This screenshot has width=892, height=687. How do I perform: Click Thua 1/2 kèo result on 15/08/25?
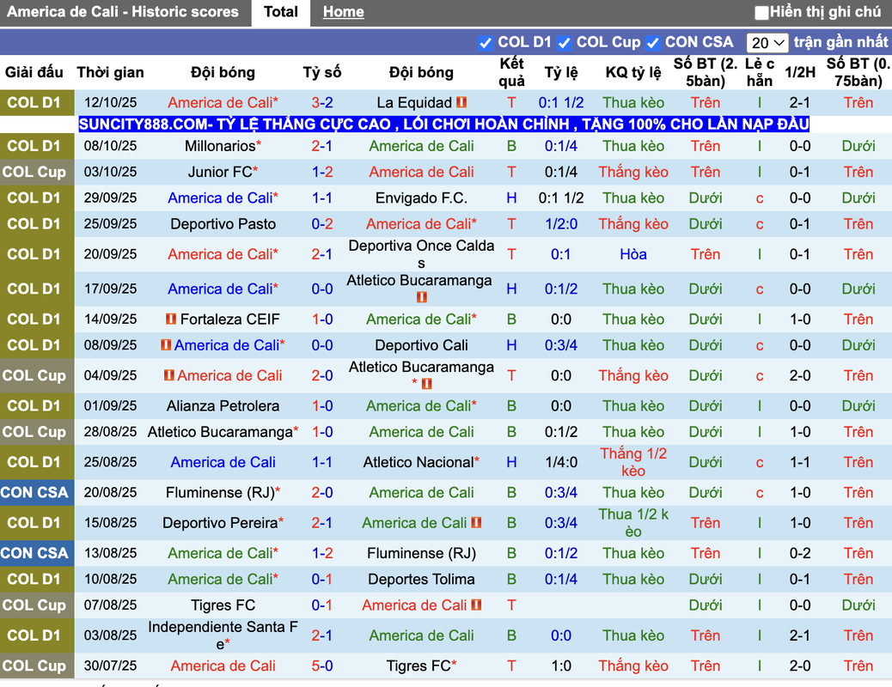coord(633,523)
